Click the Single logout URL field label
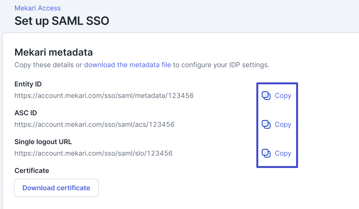Screen dimensions: 359x209 (x=43, y=142)
